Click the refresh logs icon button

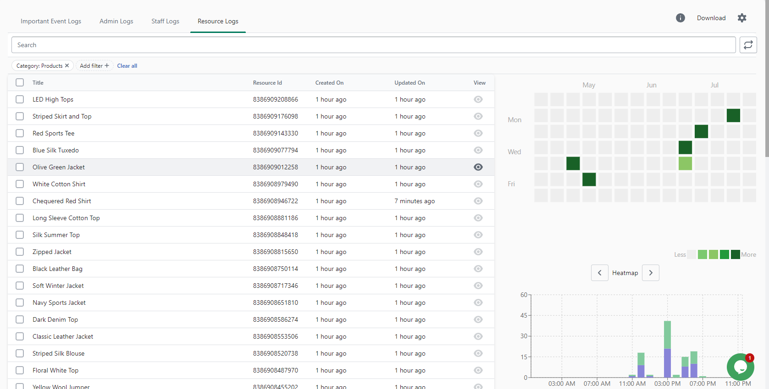[x=748, y=45]
